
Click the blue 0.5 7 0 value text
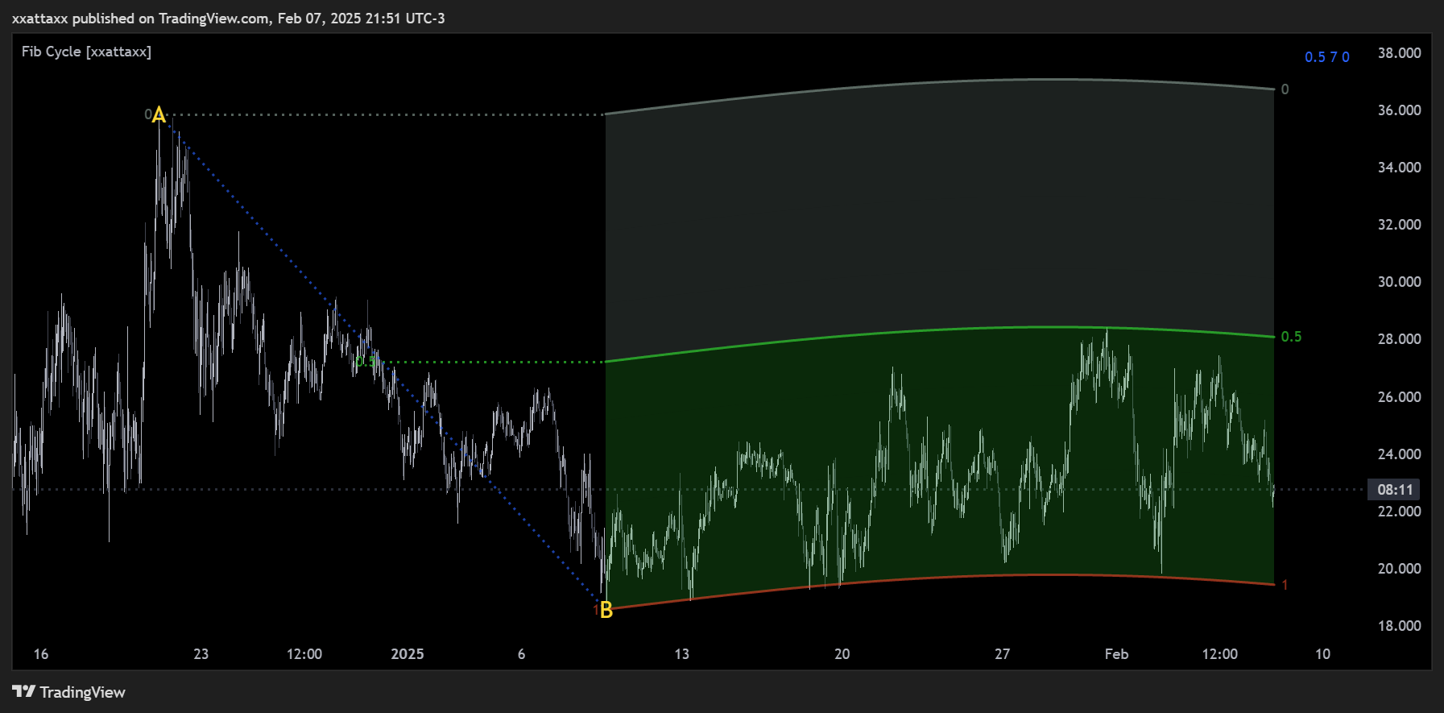pyautogui.click(x=1327, y=57)
